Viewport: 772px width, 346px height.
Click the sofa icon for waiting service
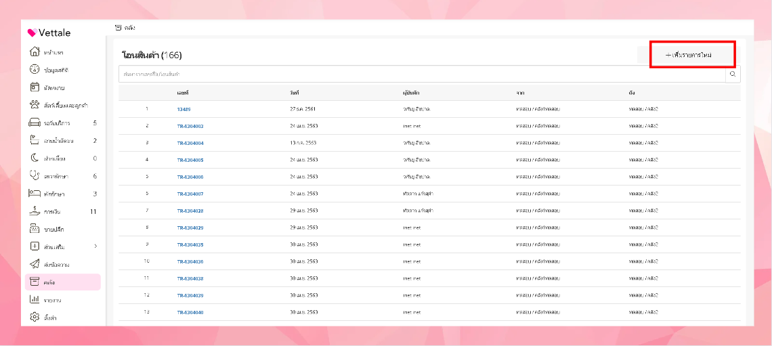coord(35,123)
